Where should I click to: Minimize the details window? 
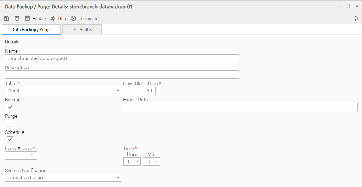click(340, 6)
